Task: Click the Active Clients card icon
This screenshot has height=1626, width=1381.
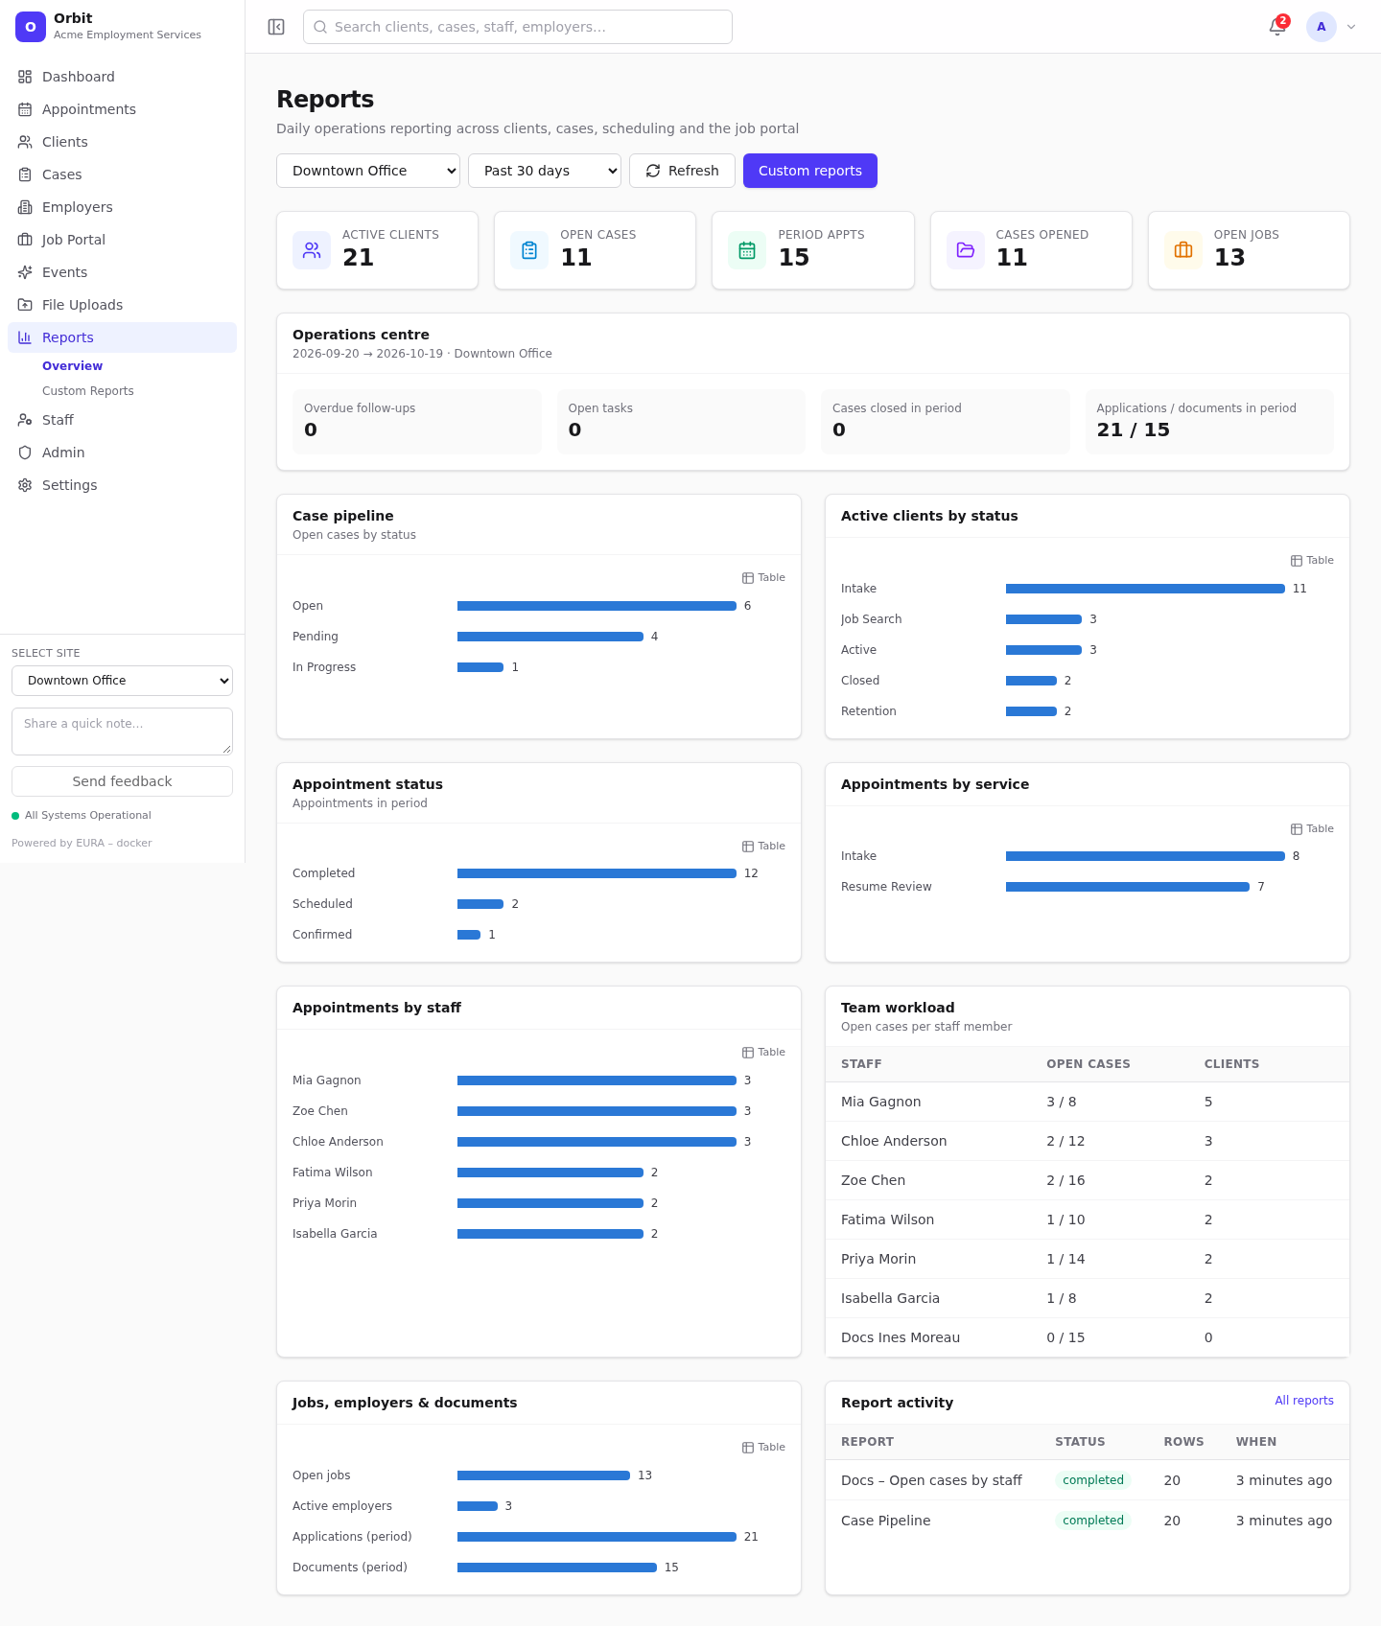Action: (x=312, y=250)
